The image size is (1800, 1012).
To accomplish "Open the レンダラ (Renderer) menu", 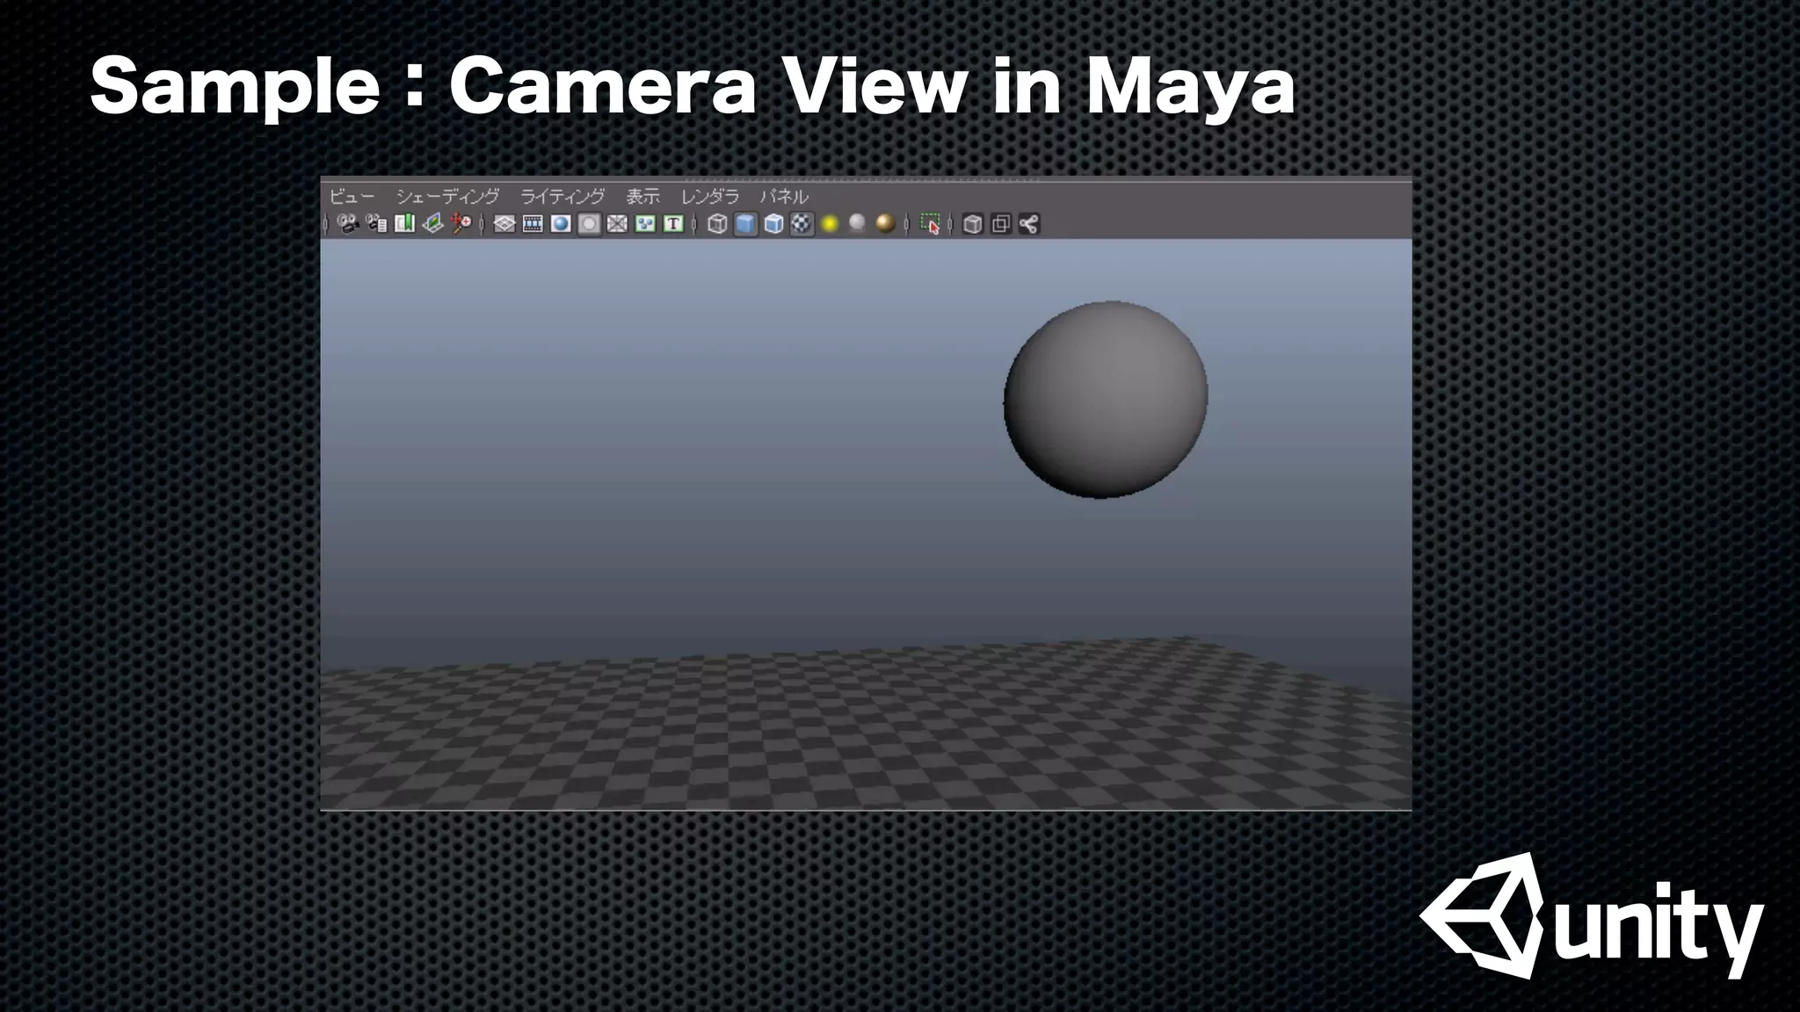I will pyautogui.click(x=710, y=197).
